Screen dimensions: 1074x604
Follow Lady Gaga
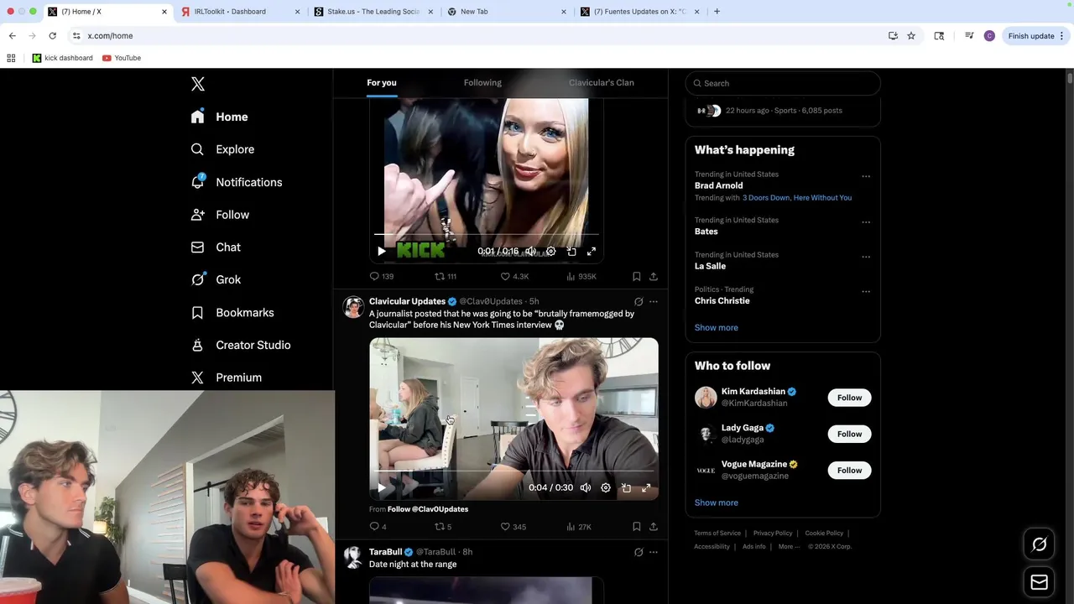(x=849, y=434)
